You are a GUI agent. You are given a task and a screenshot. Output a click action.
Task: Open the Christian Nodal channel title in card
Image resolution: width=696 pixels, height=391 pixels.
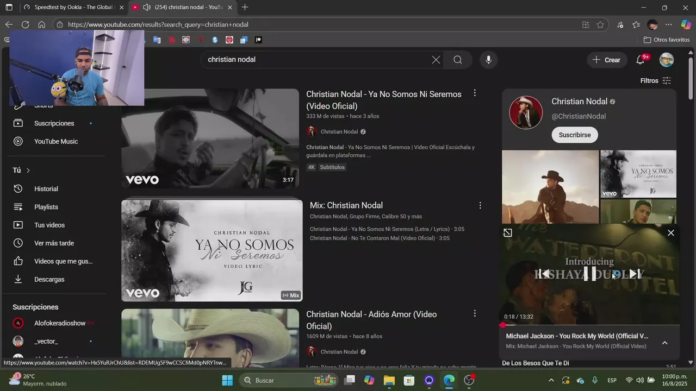(x=579, y=102)
